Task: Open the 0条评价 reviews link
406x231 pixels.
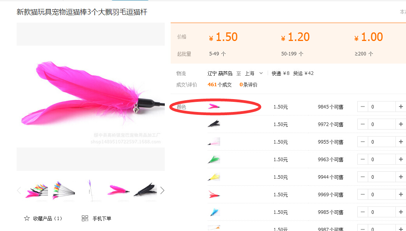Action: pyautogui.click(x=248, y=85)
